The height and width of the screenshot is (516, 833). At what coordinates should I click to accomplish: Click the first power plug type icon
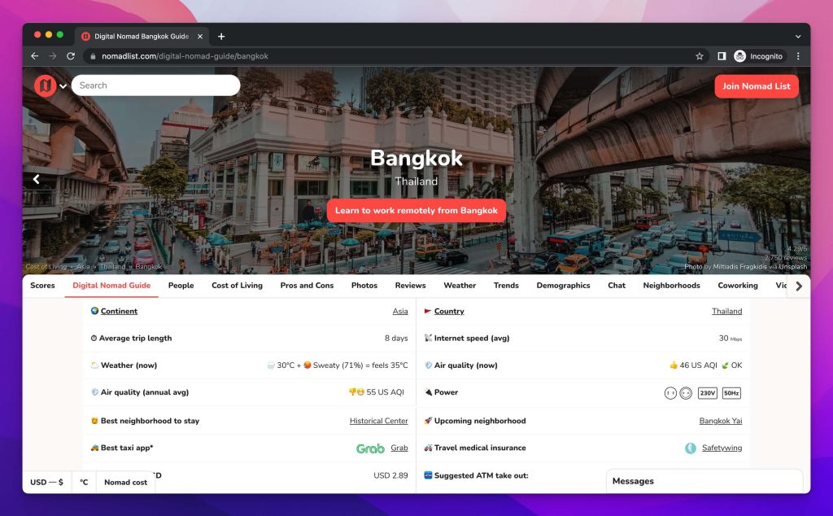670,393
